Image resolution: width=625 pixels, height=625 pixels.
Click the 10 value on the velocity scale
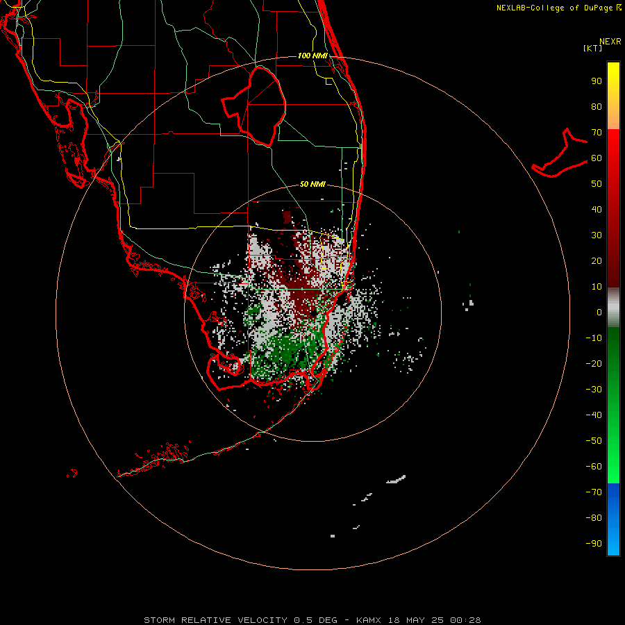coord(597,287)
